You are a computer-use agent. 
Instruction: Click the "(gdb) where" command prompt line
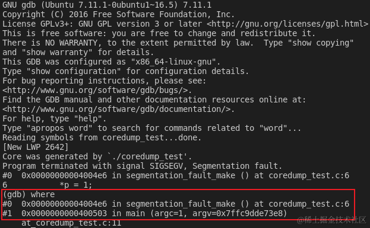point(29,194)
